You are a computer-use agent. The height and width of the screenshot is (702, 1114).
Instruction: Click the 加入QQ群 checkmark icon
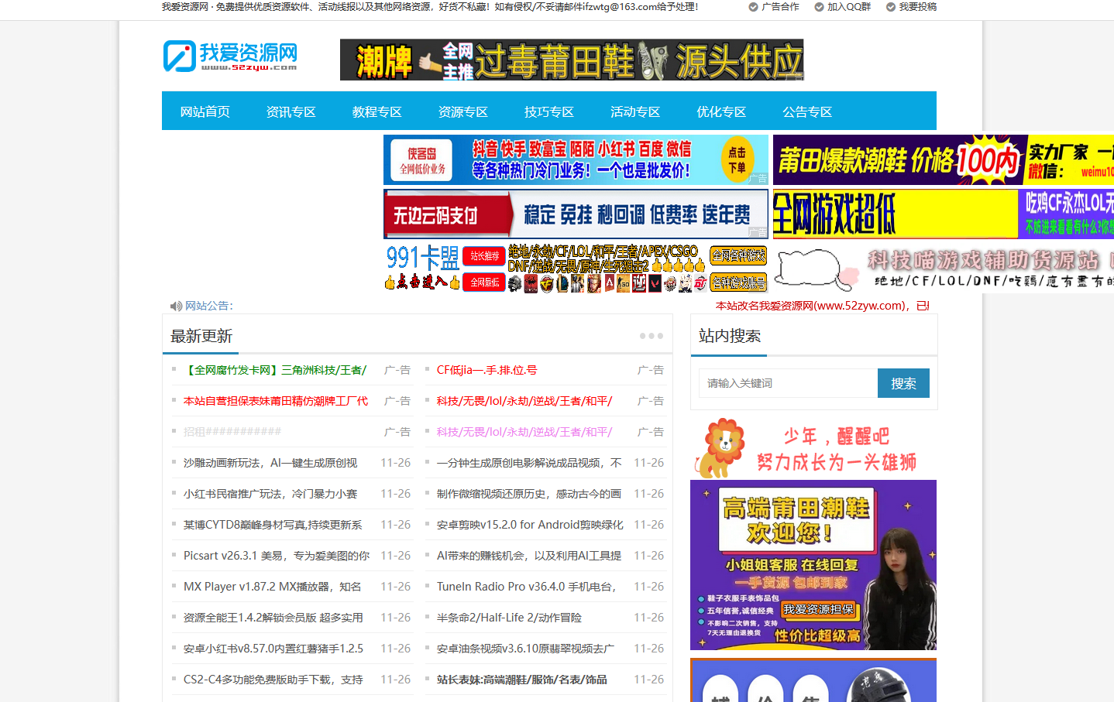pos(819,7)
